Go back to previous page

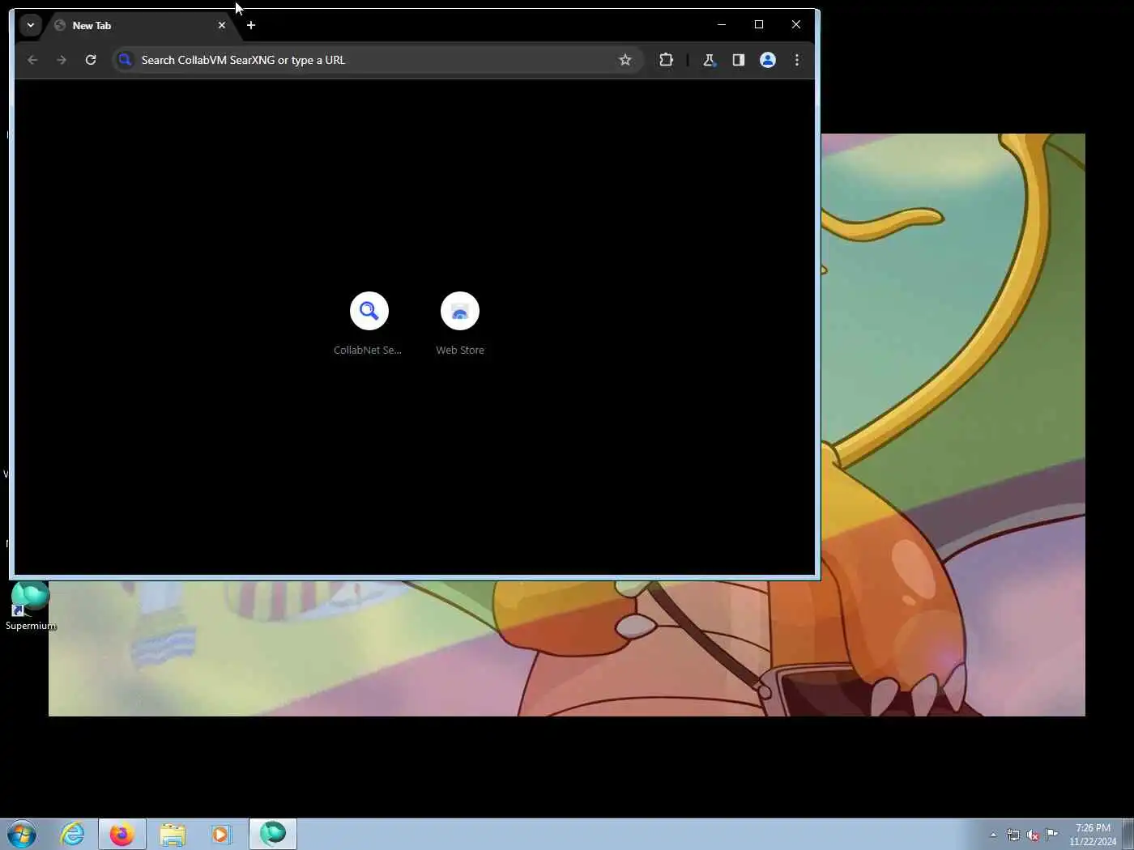tap(32, 60)
